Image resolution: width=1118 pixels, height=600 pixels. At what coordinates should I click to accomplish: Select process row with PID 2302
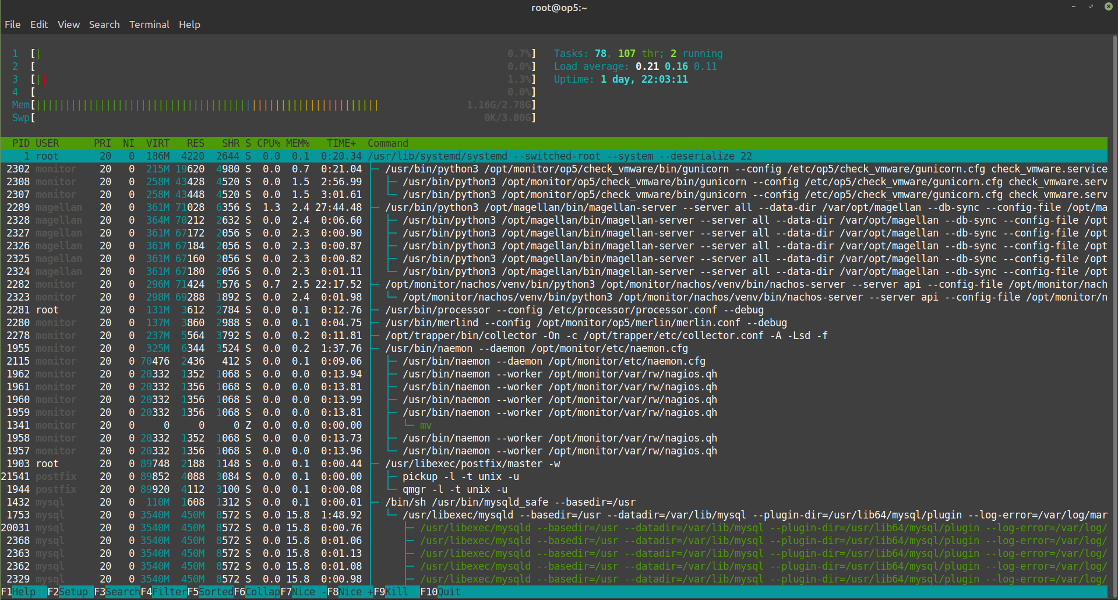point(553,169)
